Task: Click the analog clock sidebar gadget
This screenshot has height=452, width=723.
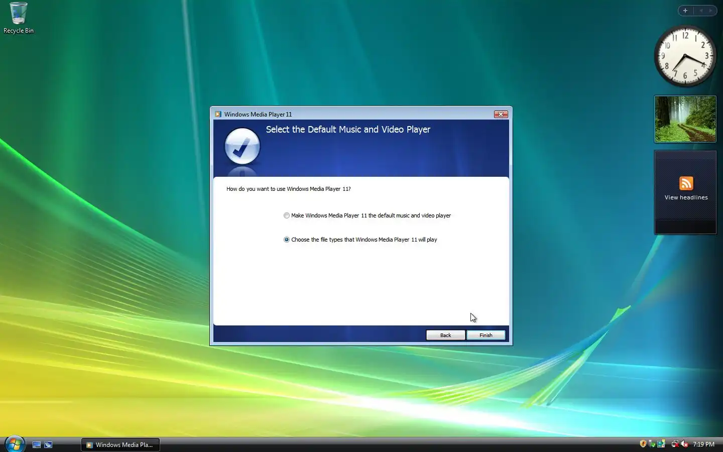Action: tap(685, 56)
